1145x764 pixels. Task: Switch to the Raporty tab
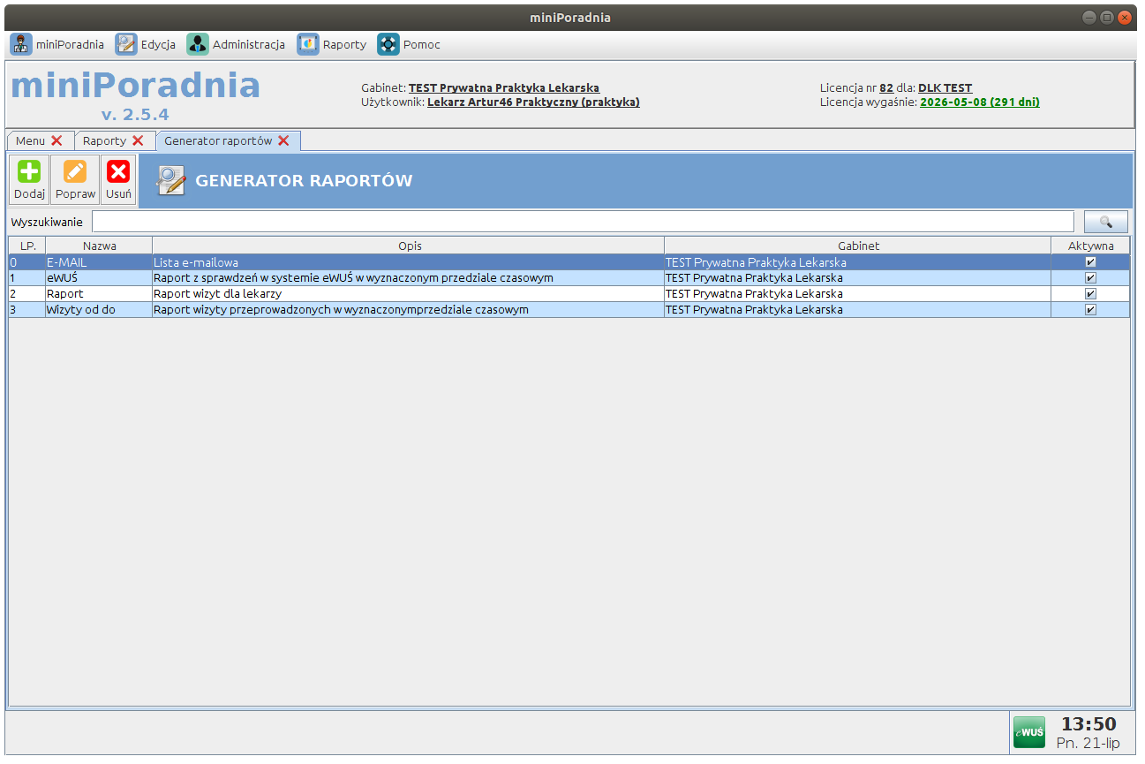[104, 140]
